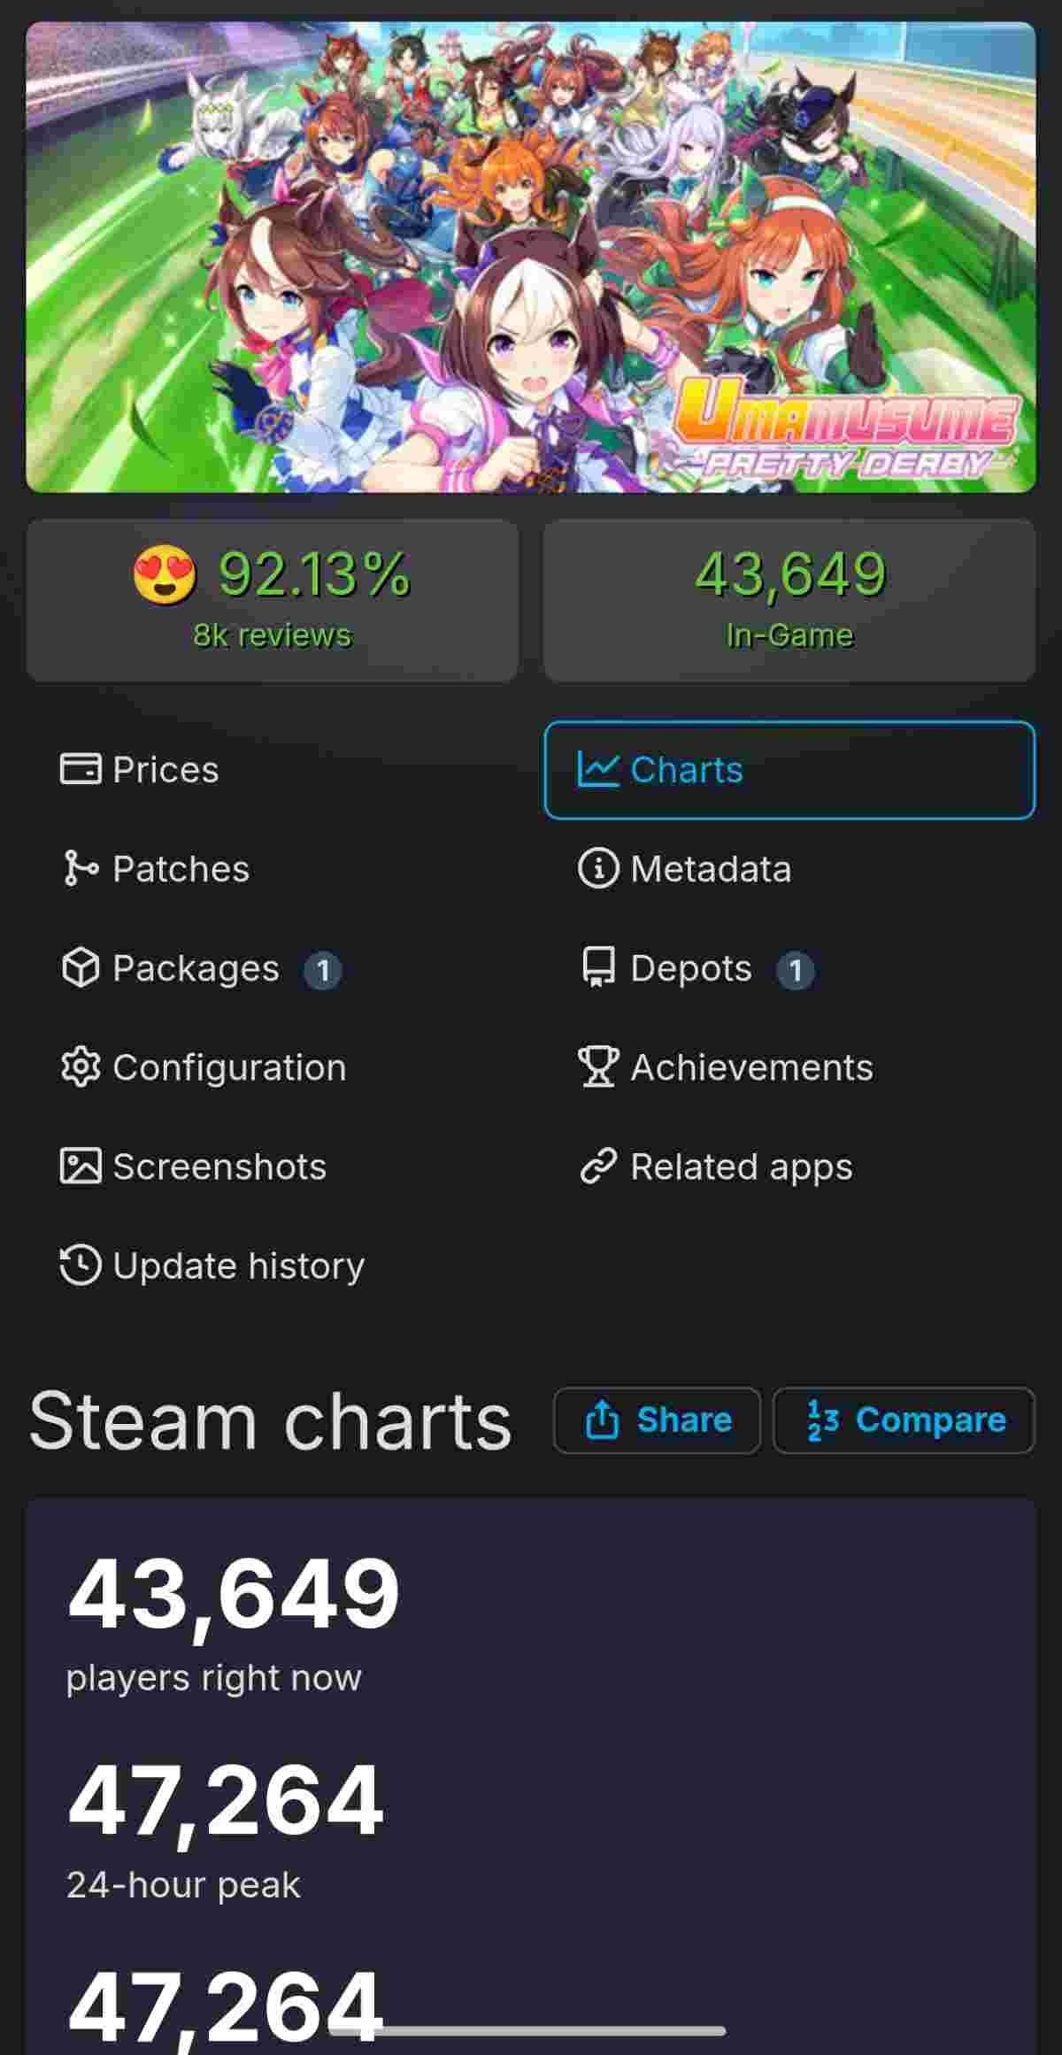Screen dimensions: 1062x2055
Task: Click the clock icon beside Update history
Action: (x=81, y=1265)
